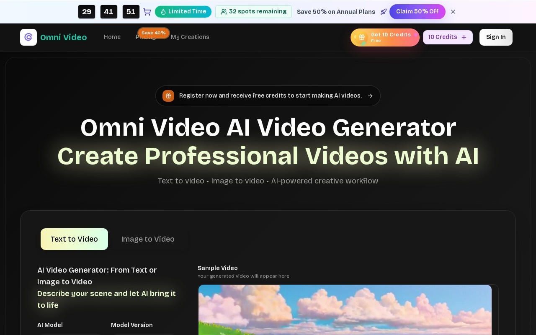
Task: Claim 50% Off button
Action: tap(417, 12)
